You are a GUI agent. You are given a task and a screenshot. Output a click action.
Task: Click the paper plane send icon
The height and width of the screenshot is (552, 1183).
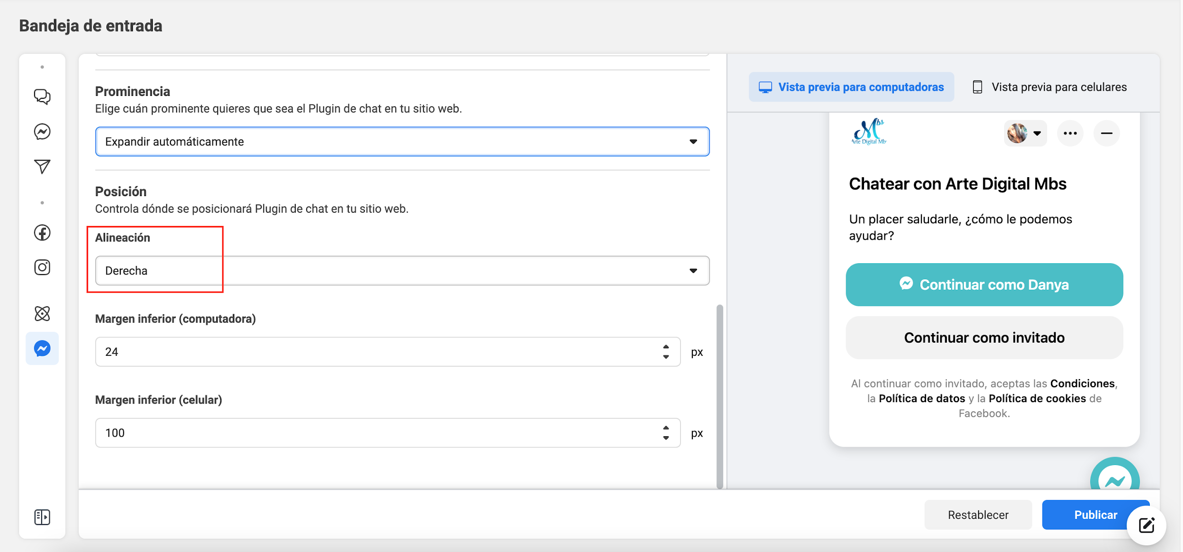(42, 166)
